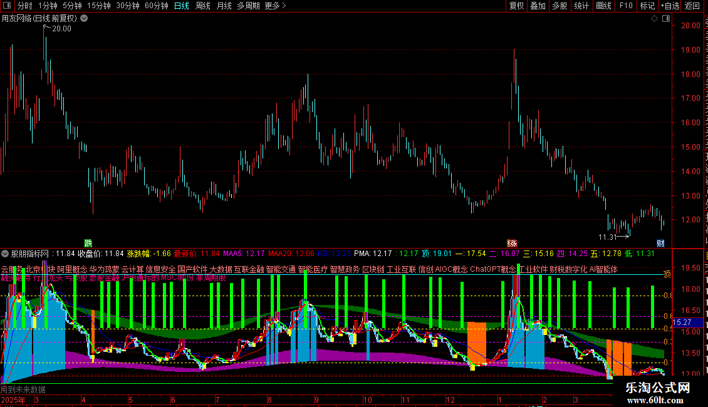Click the 区块链 concept tag
This screenshot has height=407, width=708.
pyautogui.click(x=373, y=269)
